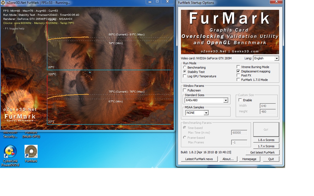Click the FurMark (Multi-GPU) desktop label
314x196 pixels.
31,134
